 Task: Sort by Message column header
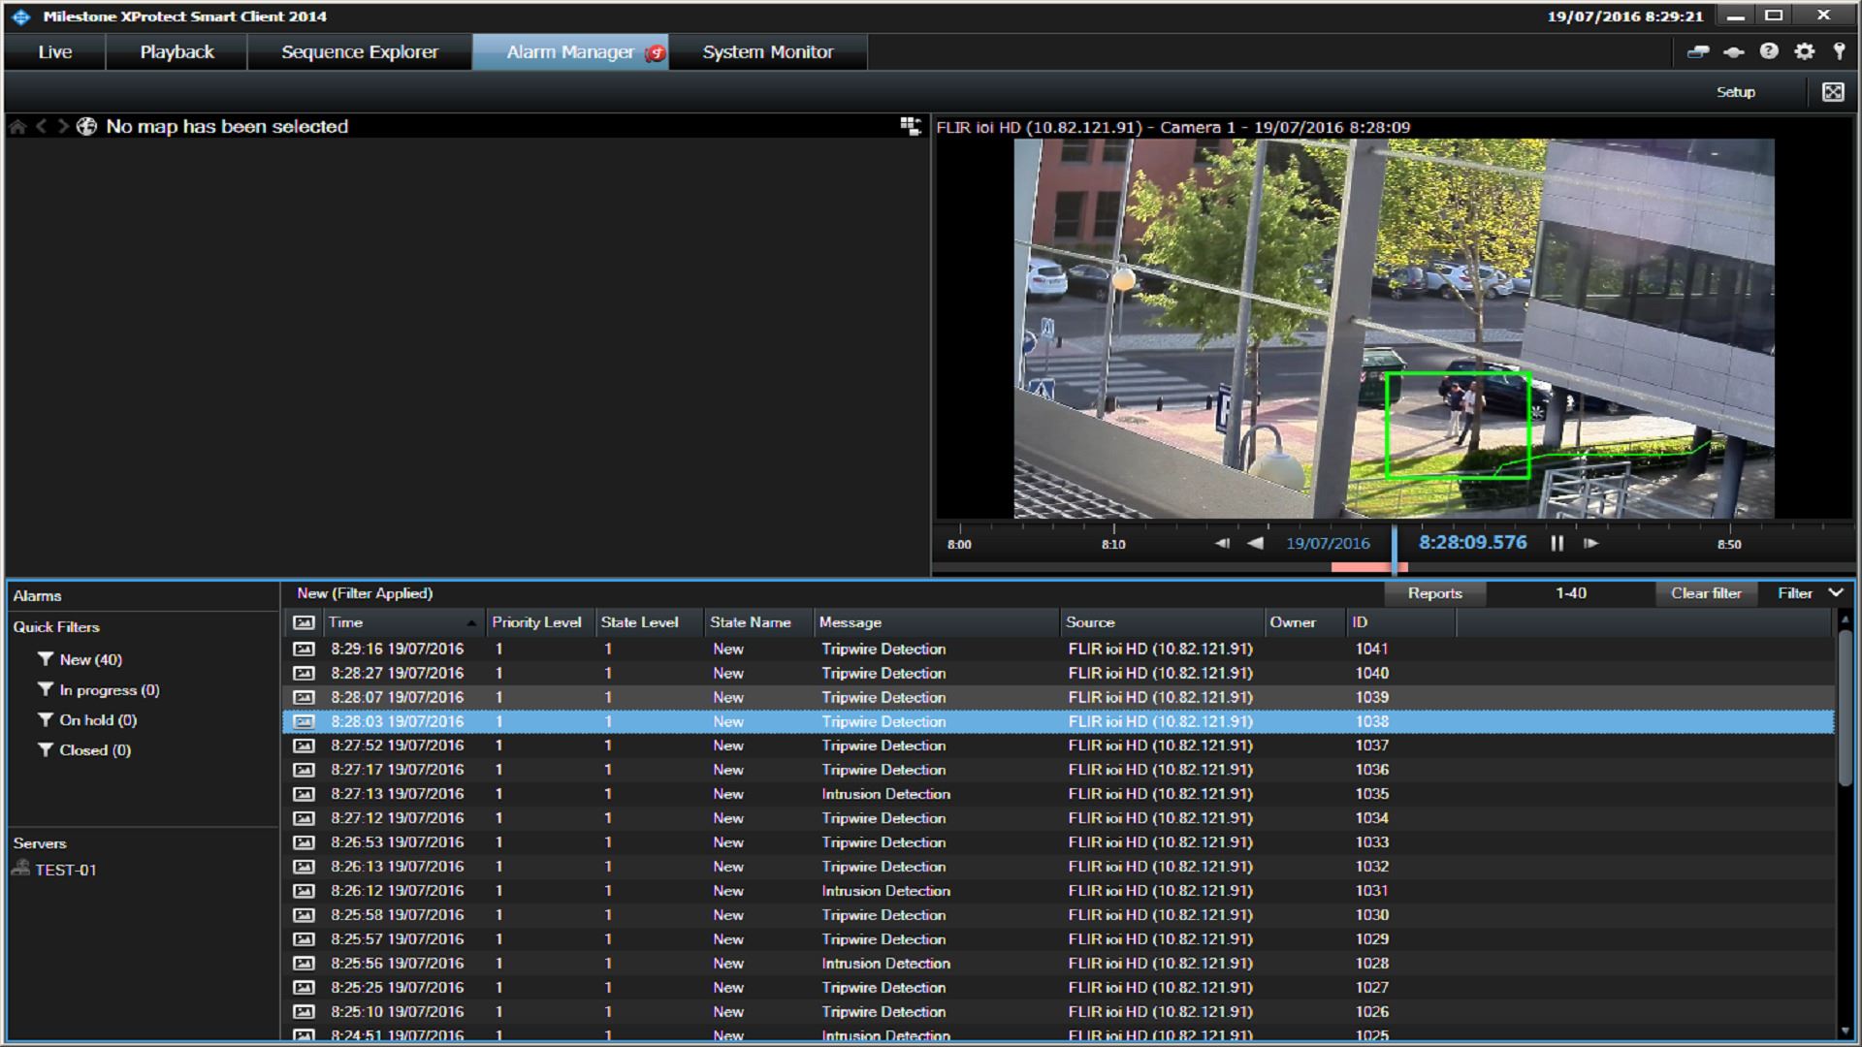[936, 622]
